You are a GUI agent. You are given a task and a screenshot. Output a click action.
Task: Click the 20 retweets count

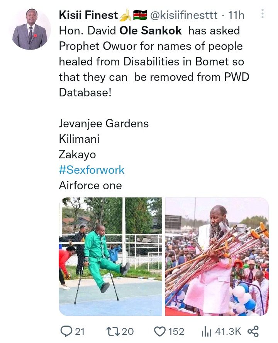[x=128, y=332]
